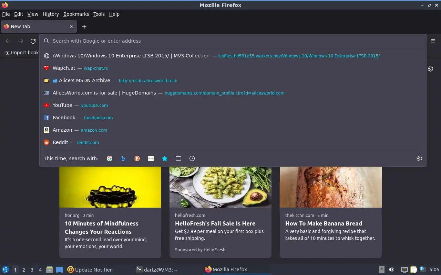Viewport: 441px width, 275px height.
Task: Open the Firefox hamburger application menu
Action: [x=433, y=41]
